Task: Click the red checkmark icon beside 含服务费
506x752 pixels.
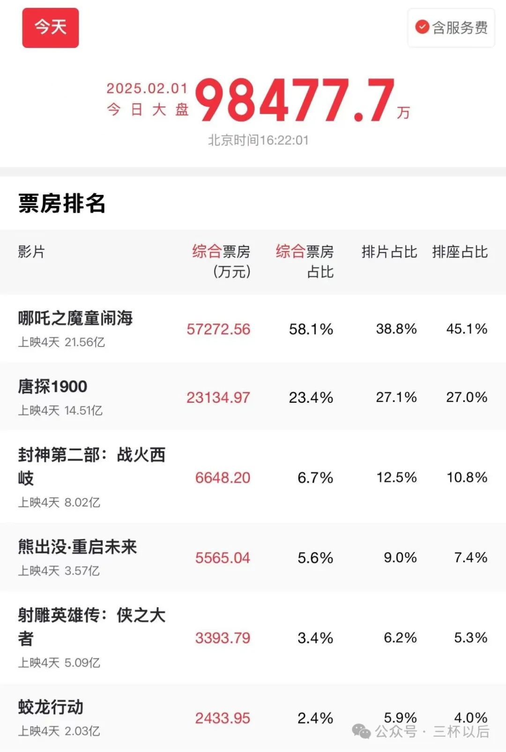Action: pos(422,27)
